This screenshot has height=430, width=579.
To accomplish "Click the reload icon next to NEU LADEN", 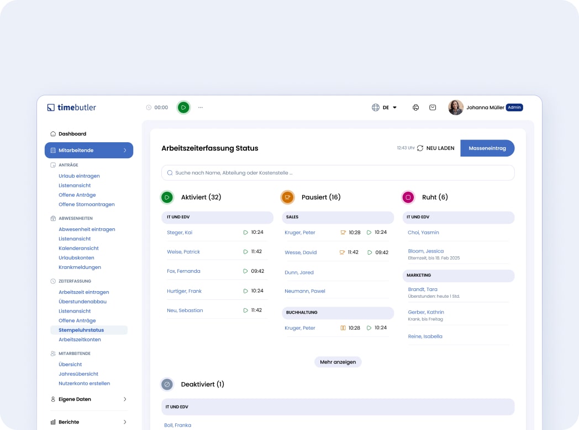I will pyautogui.click(x=420, y=148).
